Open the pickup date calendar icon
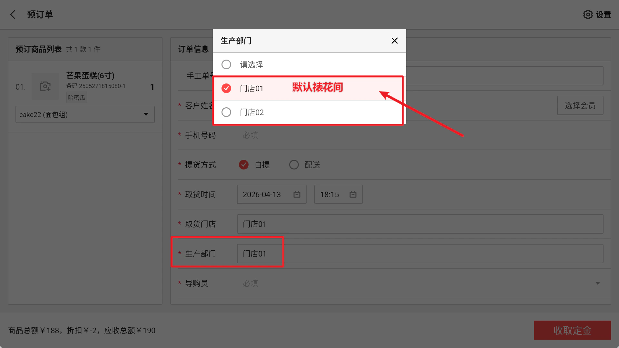This screenshot has width=619, height=348. coord(297,194)
